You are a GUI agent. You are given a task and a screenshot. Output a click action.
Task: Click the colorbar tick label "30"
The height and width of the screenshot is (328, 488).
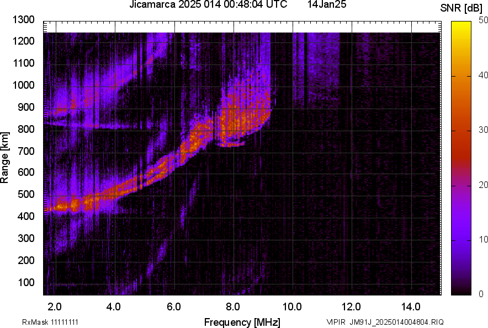pyautogui.click(x=484, y=130)
